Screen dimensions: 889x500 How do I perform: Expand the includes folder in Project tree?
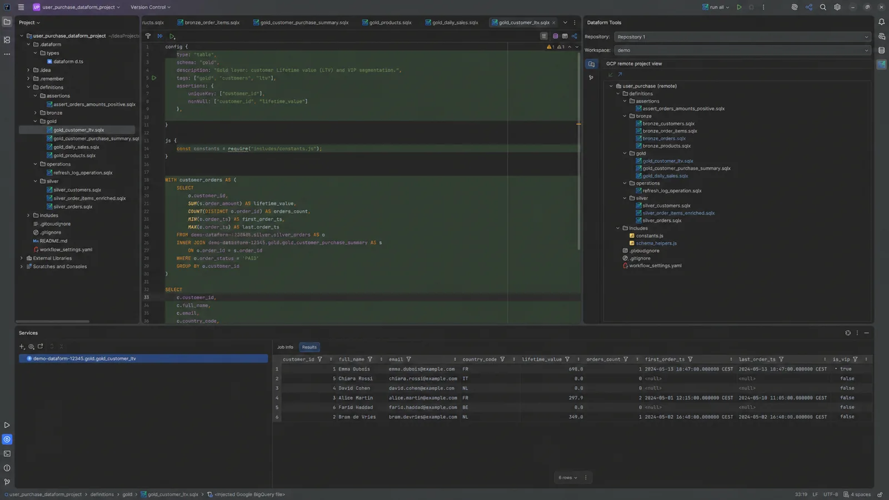click(29, 216)
